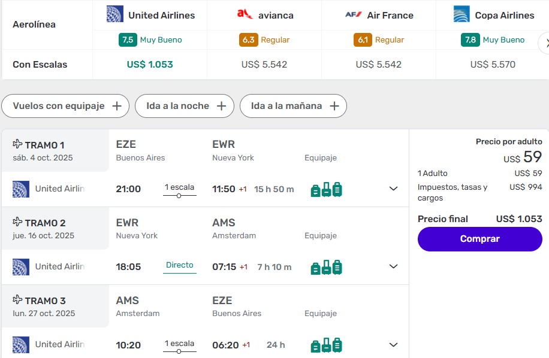Image resolution: width=549 pixels, height=358 pixels.
Task: Enable the Ida a la noche filter
Action: (185, 106)
